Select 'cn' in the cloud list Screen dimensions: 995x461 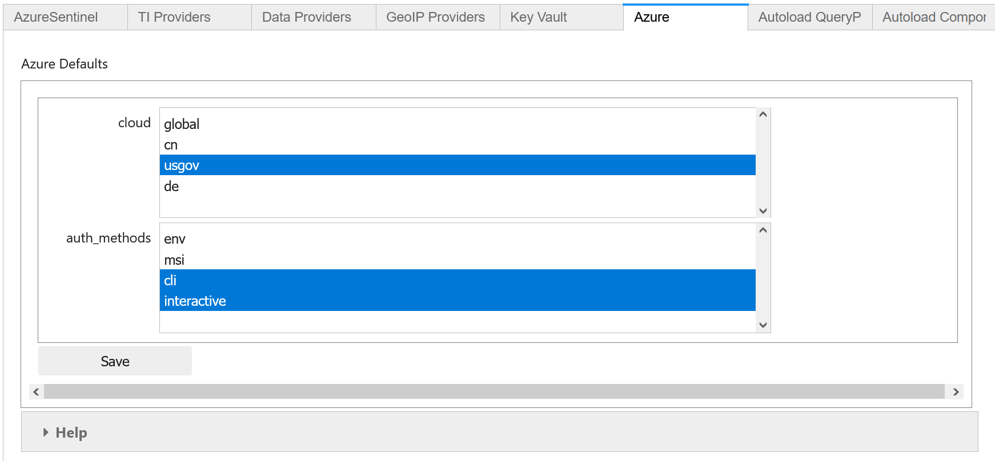458,145
